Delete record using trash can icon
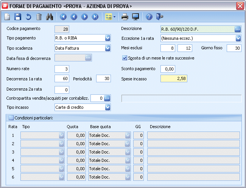This screenshot has height=188, width=246. (x=39, y=17)
